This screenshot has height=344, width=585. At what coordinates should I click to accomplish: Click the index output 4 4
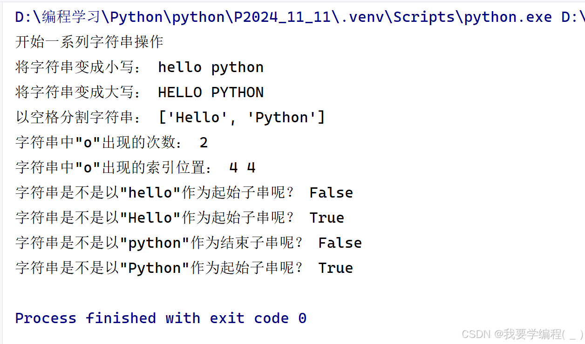tap(242, 168)
